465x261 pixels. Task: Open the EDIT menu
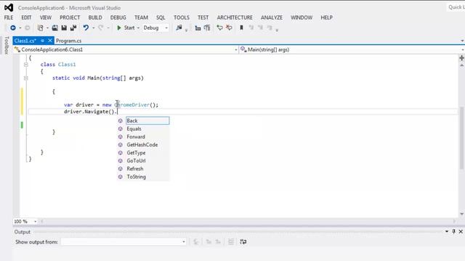(26, 17)
